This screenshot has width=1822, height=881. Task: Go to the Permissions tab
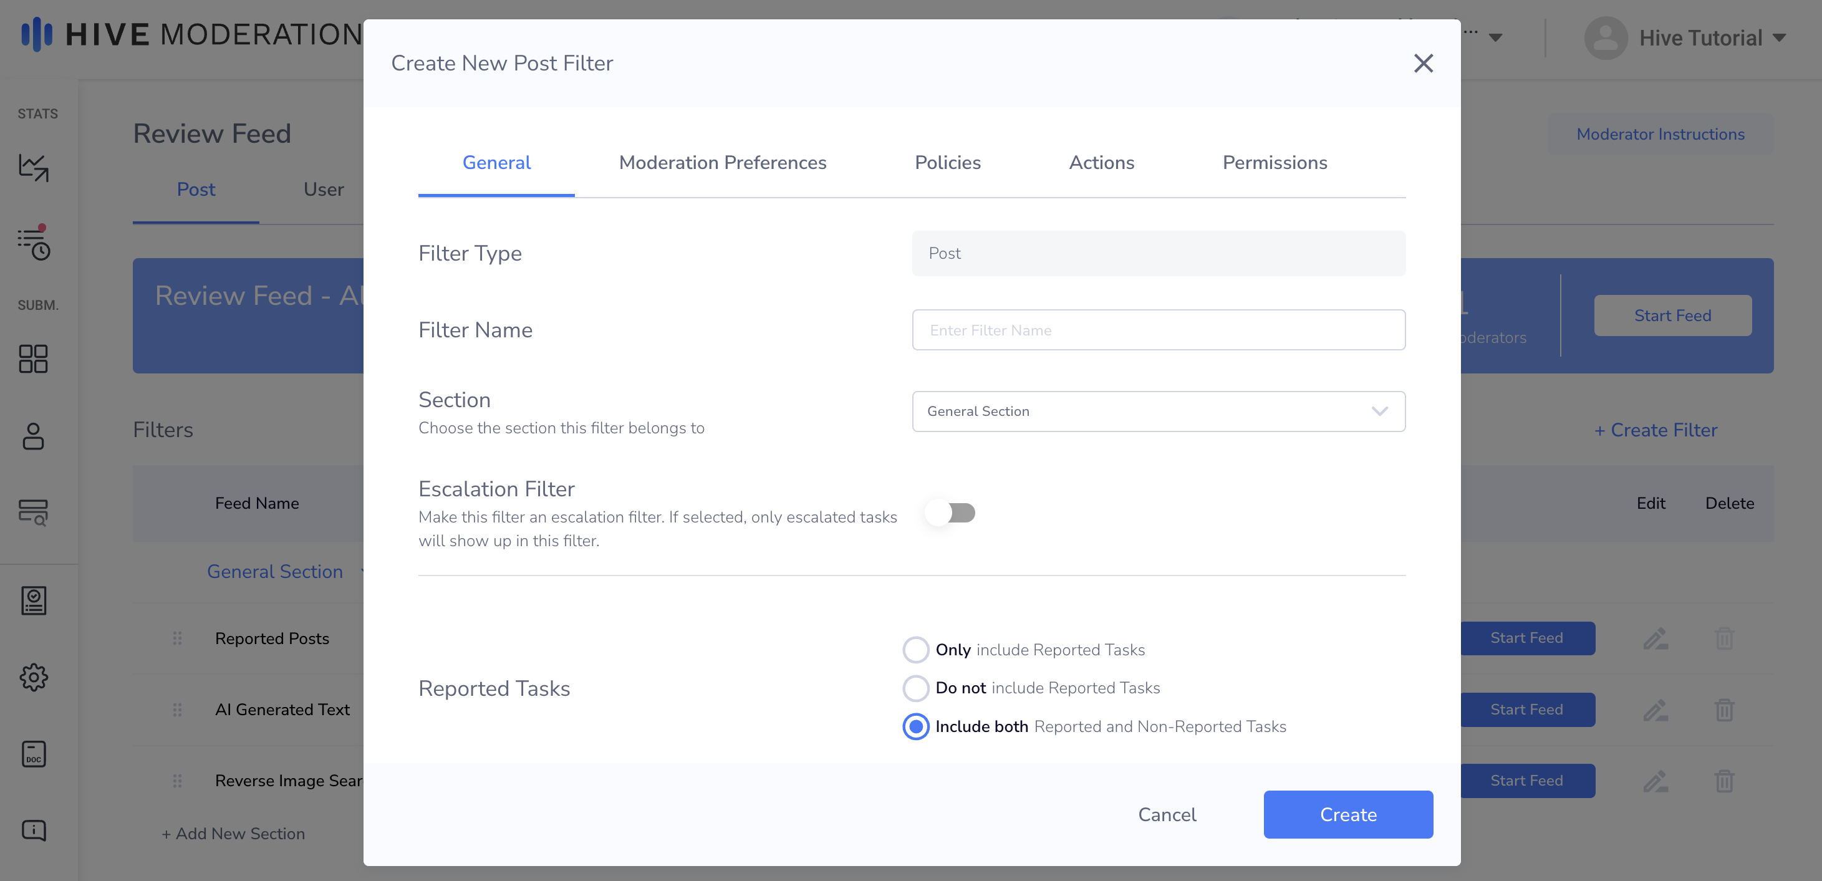click(x=1275, y=163)
